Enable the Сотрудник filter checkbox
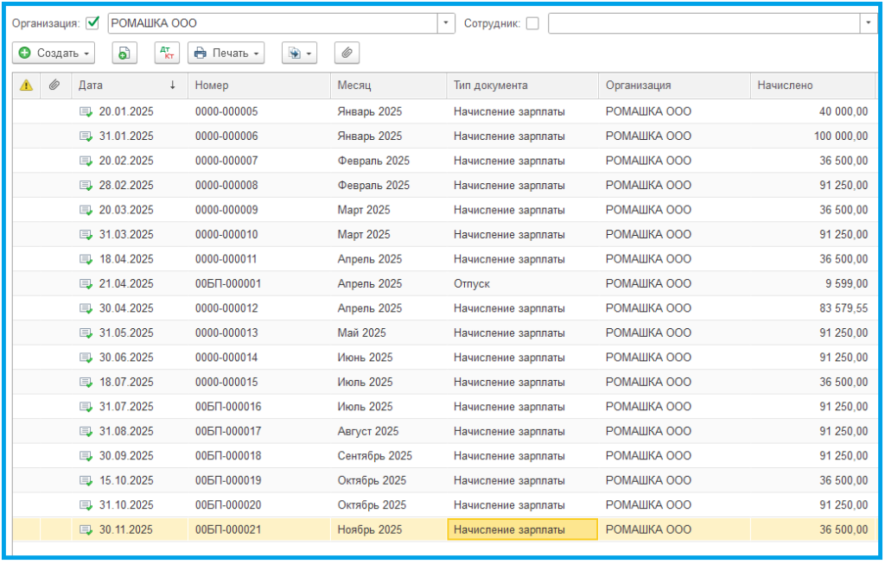The image size is (885, 564). 532,23
